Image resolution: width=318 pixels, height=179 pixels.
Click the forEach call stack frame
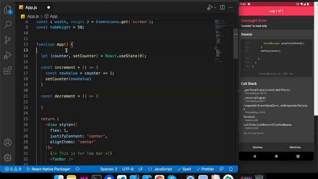(249, 118)
